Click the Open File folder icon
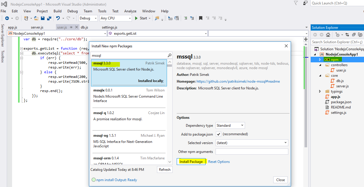 click(36, 18)
